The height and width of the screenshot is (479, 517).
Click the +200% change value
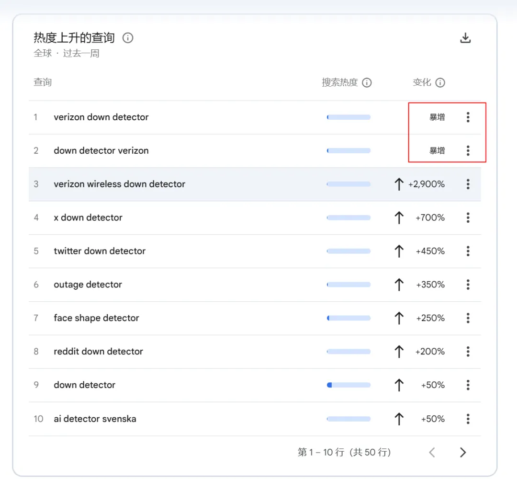[430, 351]
